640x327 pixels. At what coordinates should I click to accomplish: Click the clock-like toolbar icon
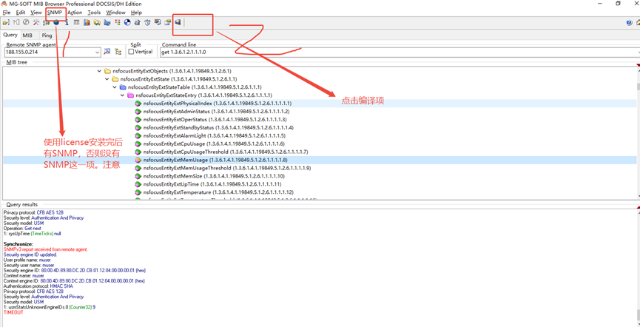coord(147,22)
